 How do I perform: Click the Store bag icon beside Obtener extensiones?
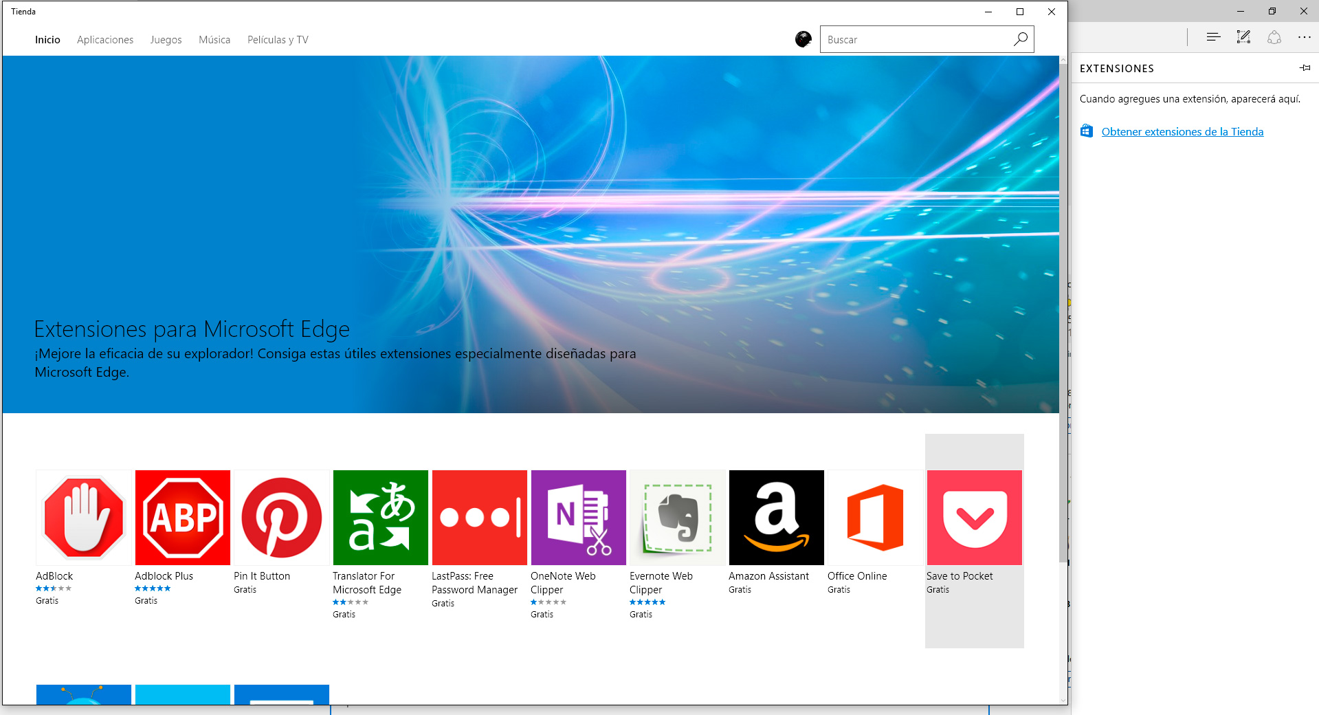pos(1087,131)
